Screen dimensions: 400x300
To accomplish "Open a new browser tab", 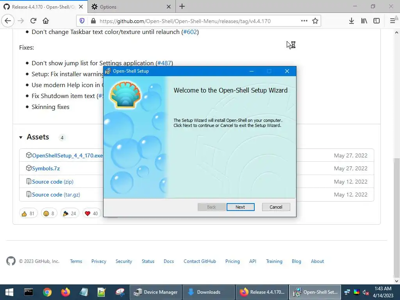I will coord(182,6).
